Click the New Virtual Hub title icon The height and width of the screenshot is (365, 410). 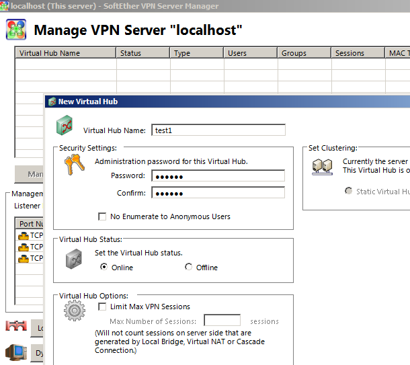(52, 102)
